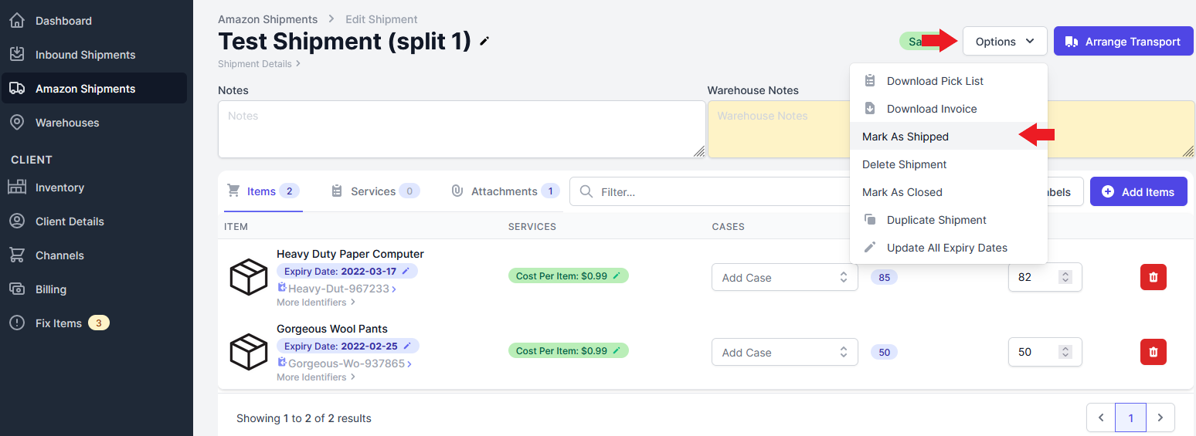Choose Download Pick List
The image size is (1196, 436).
click(948, 81)
